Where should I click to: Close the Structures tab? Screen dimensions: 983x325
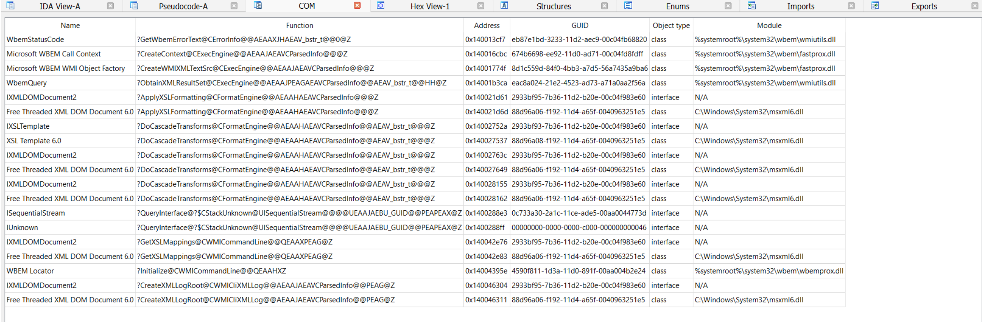click(604, 6)
